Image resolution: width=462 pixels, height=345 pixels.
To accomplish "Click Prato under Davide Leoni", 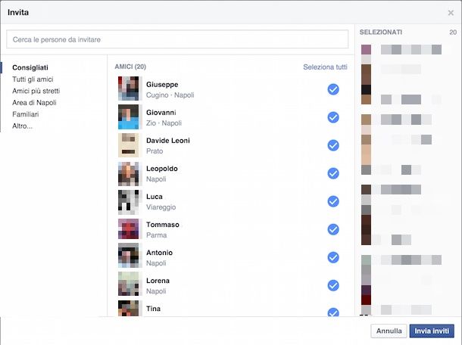I will click(x=155, y=151).
